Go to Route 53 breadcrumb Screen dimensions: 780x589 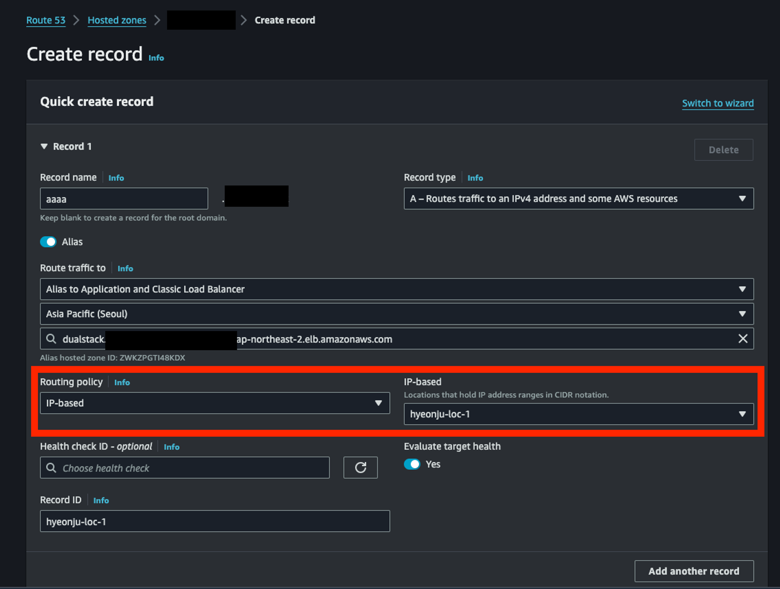pos(46,20)
